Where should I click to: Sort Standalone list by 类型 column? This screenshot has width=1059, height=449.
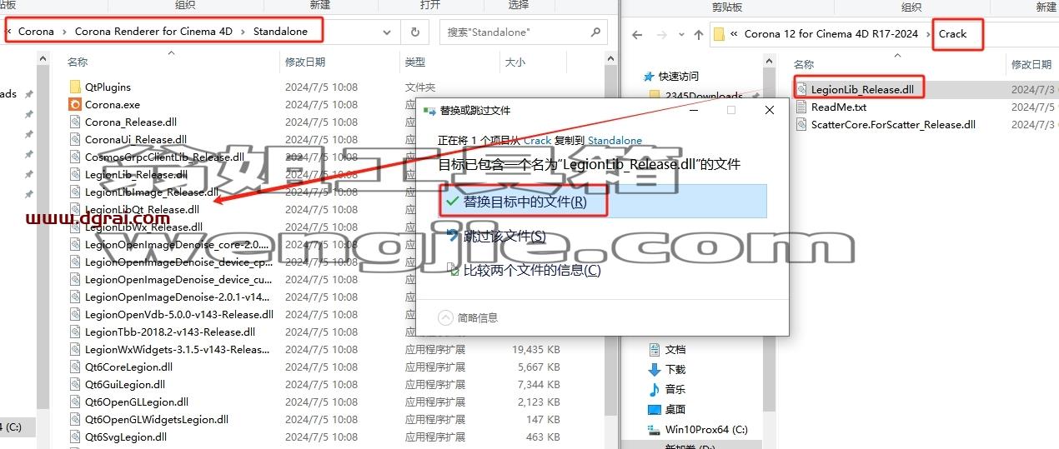pyautogui.click(x=415, y=62)
